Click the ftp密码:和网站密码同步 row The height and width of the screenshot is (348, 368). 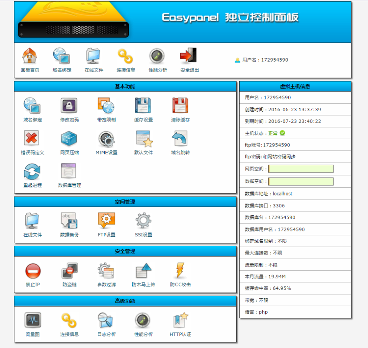[x=295, y=157]
